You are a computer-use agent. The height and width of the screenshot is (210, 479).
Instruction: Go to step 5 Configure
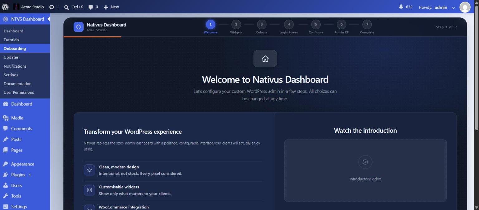(316, 27)
